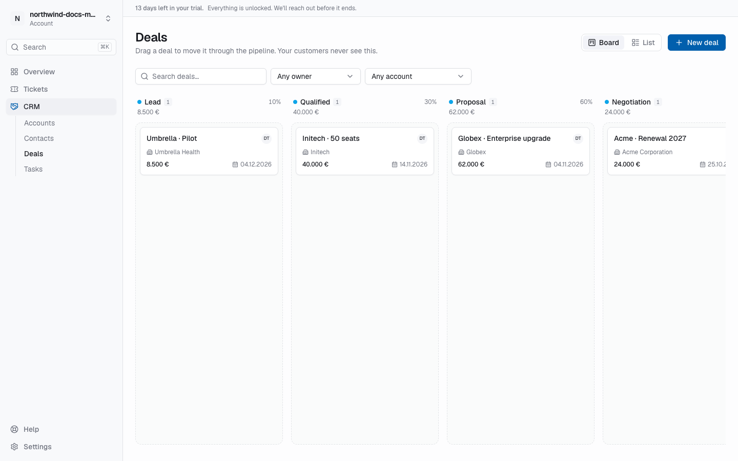Click the Tickets icon in sidebar
The width and height of the screenshot is (738, 461).
click(x=14, y=89)
